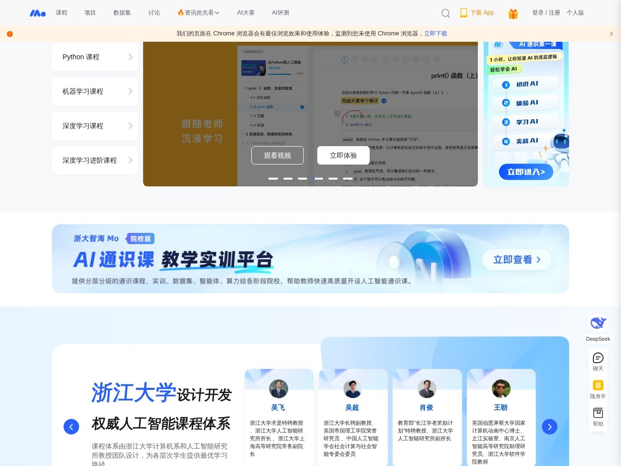The height and width of the screenshot is (466, 621).
Task: Click the left arrow in professors carousel
Action: (x=71, y=427)
